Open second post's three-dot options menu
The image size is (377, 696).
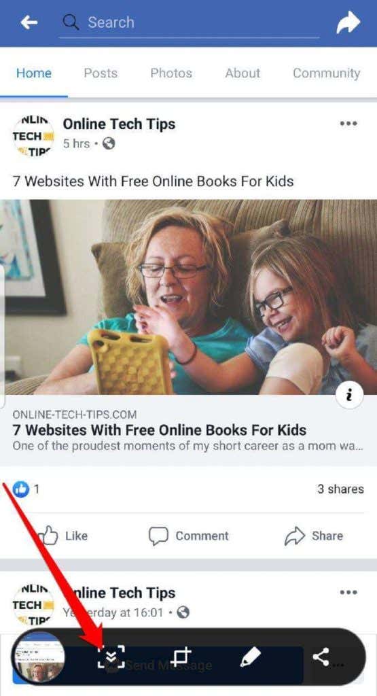pos(348,592)
